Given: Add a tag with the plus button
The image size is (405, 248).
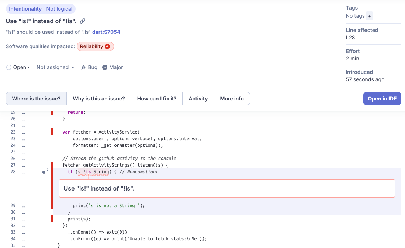Looking at the screenshot, I should pyautogui.click(x=370, y=16).
